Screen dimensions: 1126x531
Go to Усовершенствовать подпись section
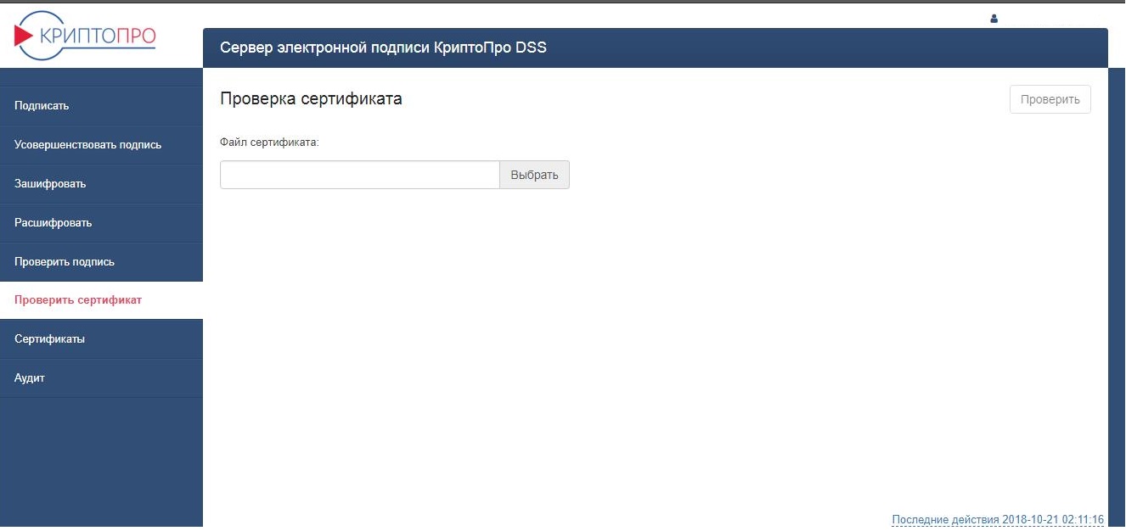[101, 145]
